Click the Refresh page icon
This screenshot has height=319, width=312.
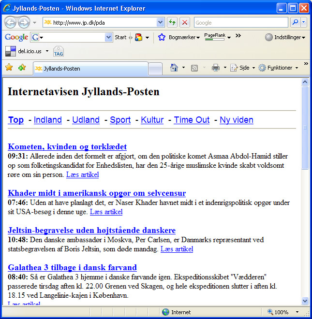point(172,22)
